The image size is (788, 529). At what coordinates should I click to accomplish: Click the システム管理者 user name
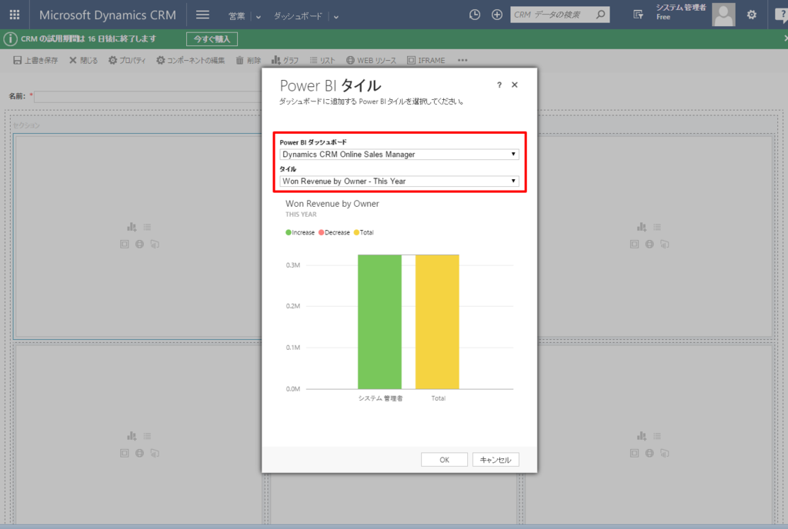(681, 8)
